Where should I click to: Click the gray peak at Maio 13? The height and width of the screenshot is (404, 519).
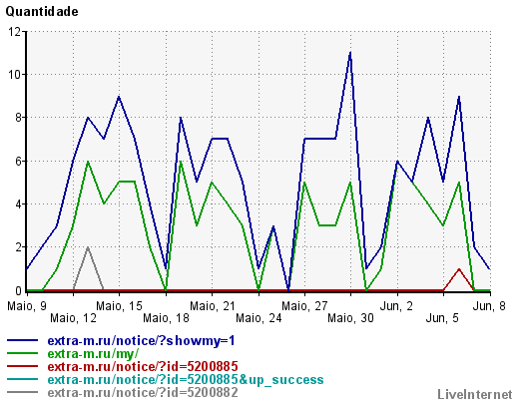pos(88,247)
